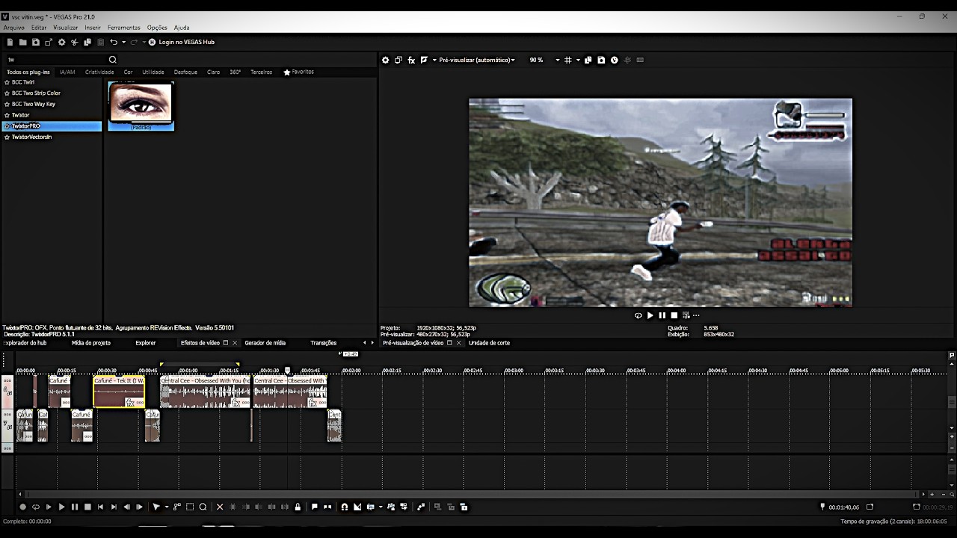Toggle automatic crossfades on timeline toolbar
Screen dimensions: 957x538
(357, 507)
